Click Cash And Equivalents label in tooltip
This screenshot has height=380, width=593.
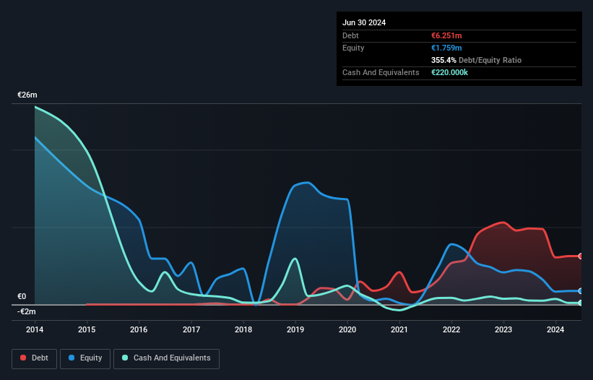[x=381, y=72]
